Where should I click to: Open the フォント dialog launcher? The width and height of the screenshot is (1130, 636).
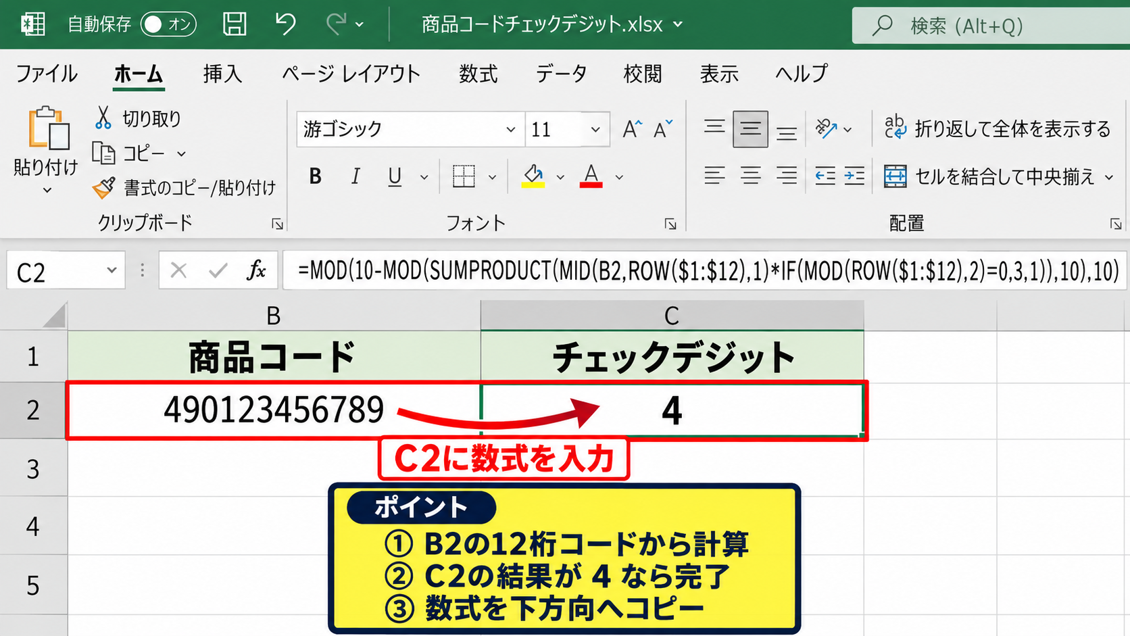[x=670, y=224]
